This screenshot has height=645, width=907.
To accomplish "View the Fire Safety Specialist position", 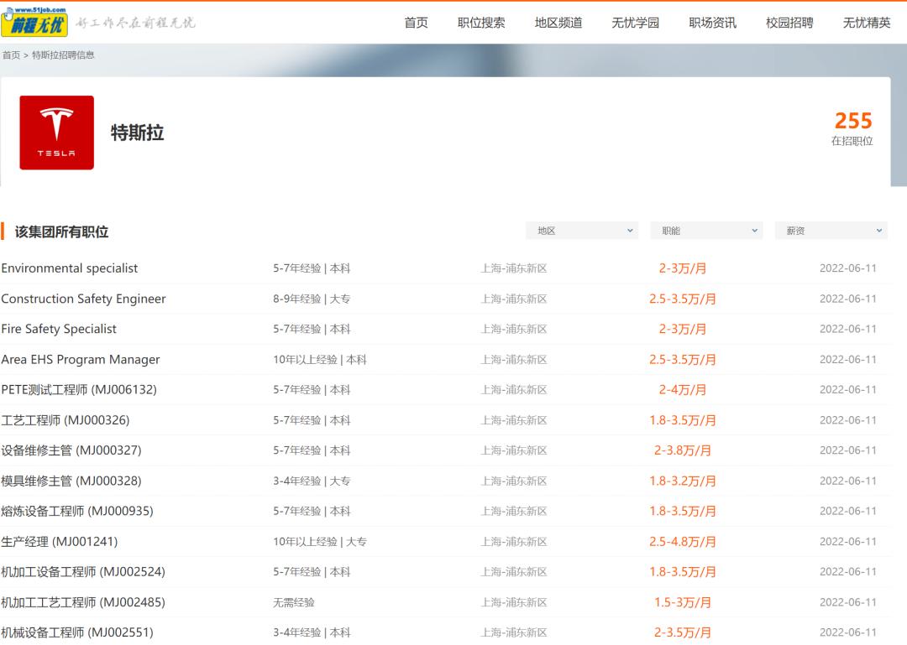I will (59, 329).
